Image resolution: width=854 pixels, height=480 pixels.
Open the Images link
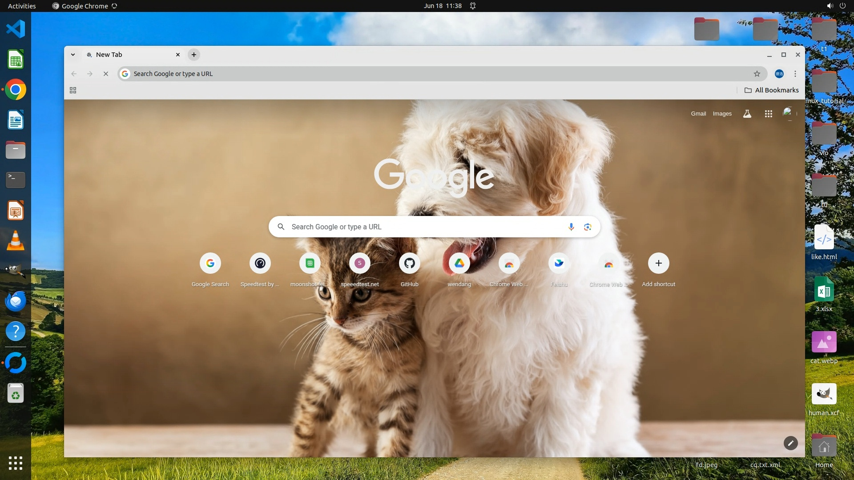(722, 114)
